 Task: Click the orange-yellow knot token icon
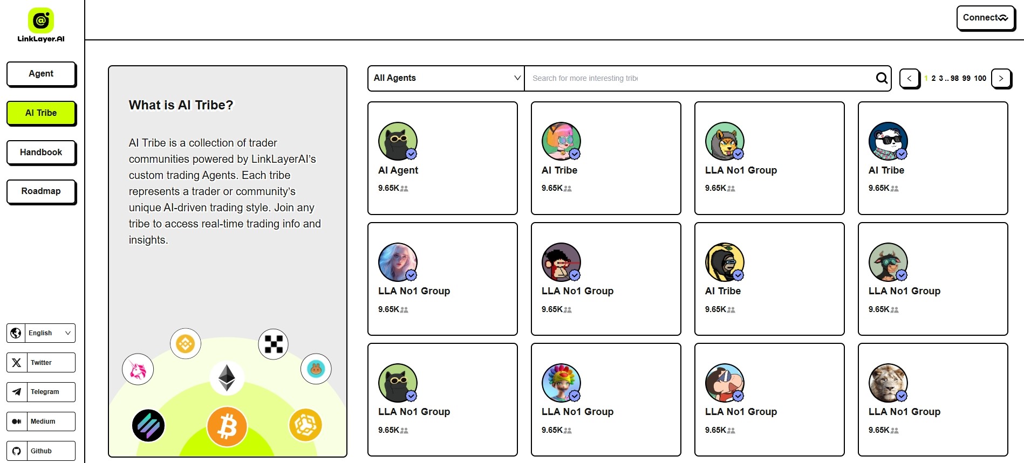click(305, 425)
